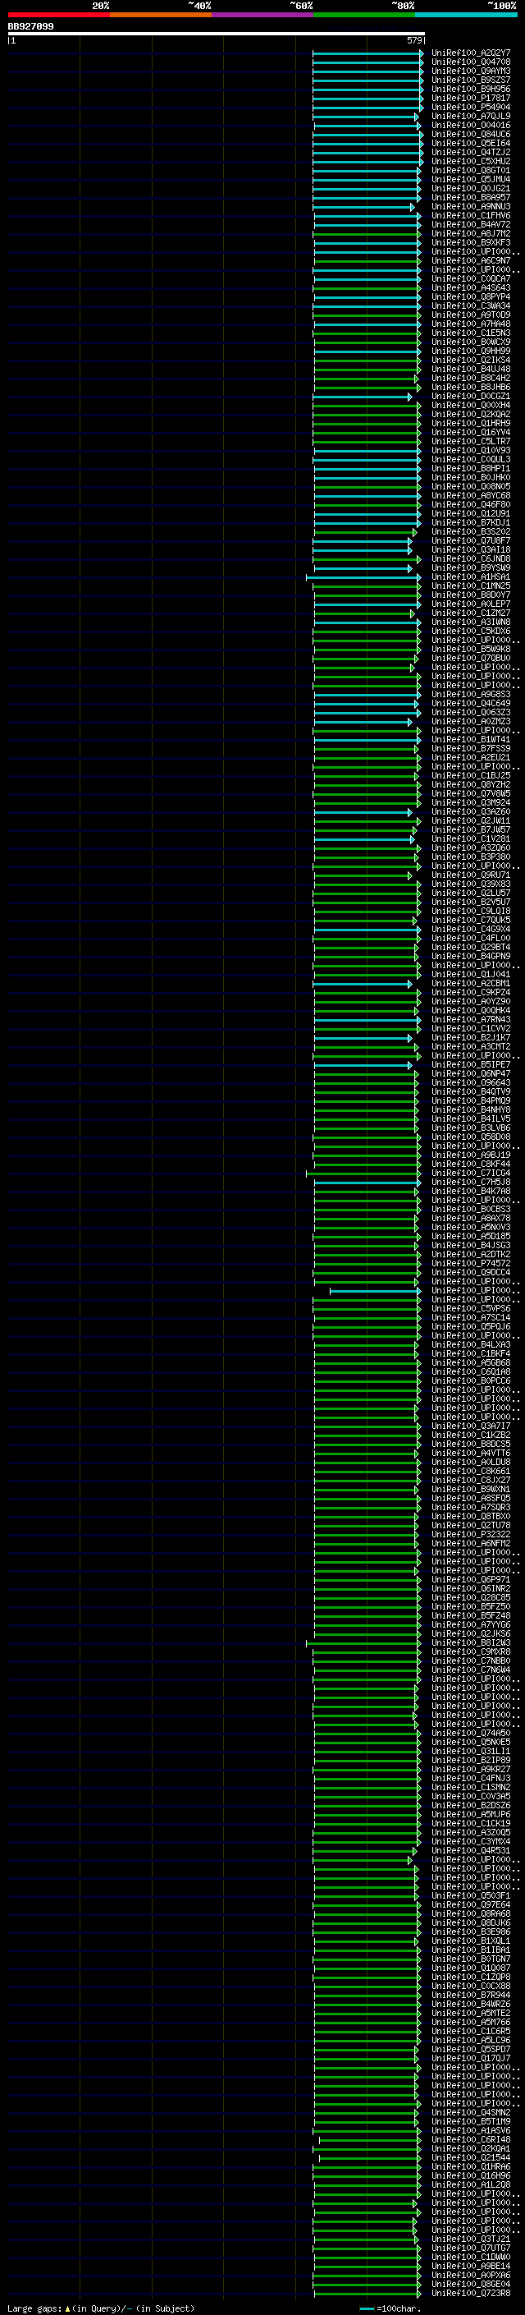
Task: Select the UniRef100_B4AV72 label
Action: pyautogui.click(x=470, y=225)
